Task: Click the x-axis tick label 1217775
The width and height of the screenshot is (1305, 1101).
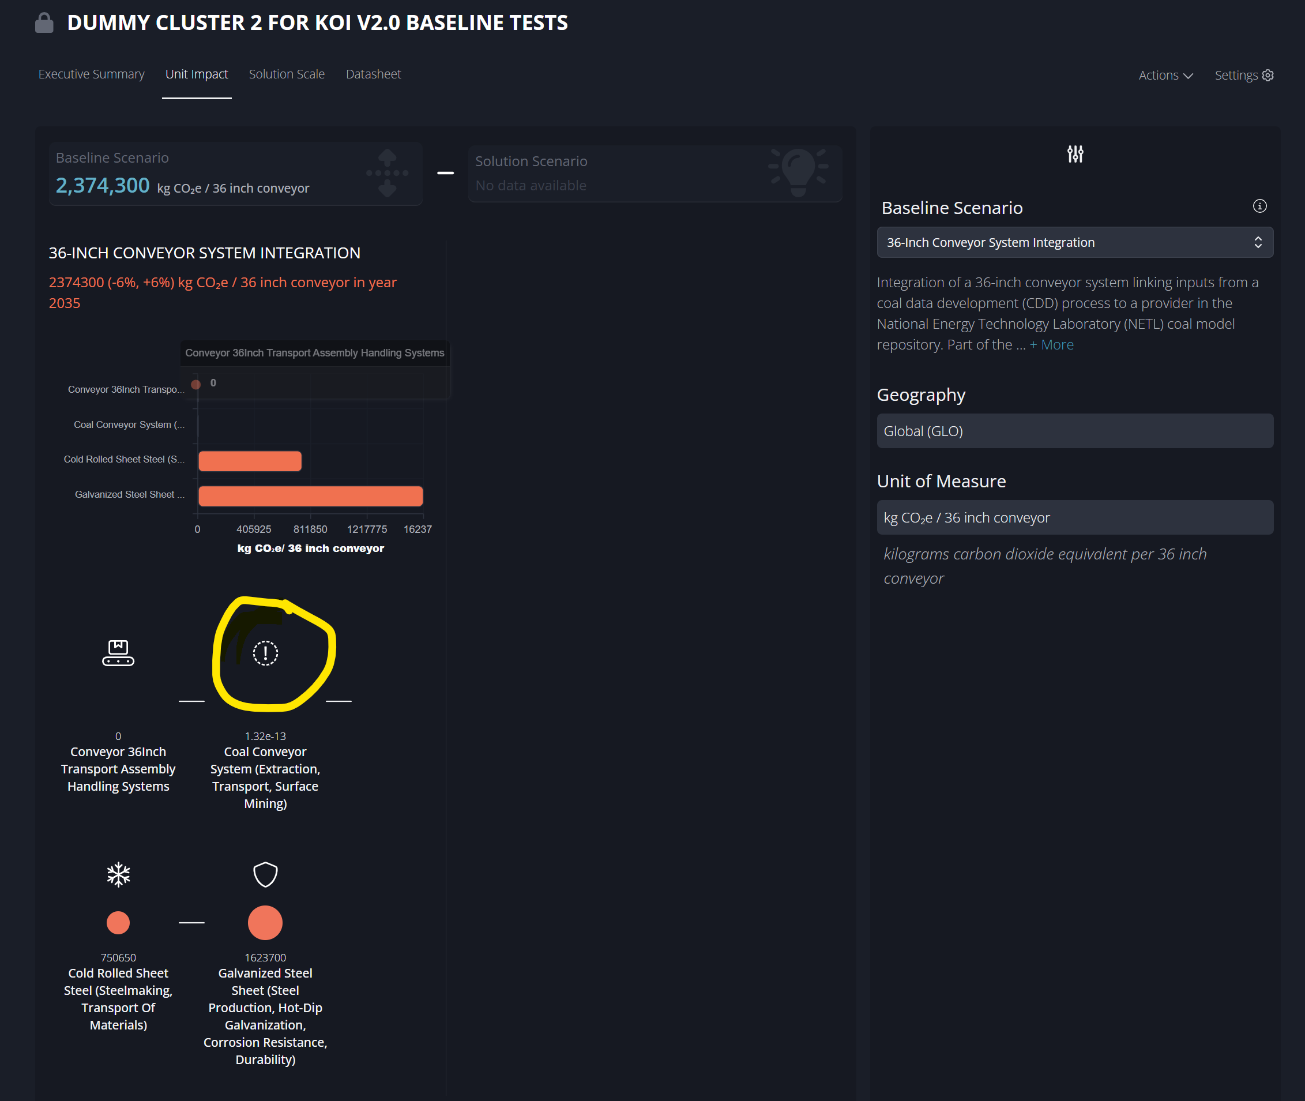Action: [x=367, y=529]
